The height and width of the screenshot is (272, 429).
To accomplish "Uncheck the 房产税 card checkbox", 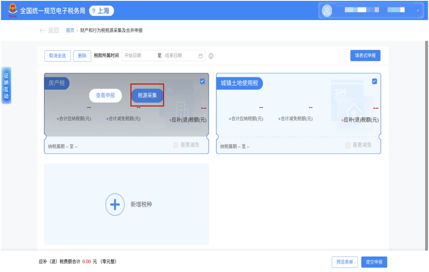I will pos(202,81).
